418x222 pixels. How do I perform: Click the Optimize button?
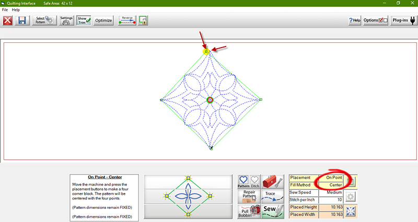(104, 20)
